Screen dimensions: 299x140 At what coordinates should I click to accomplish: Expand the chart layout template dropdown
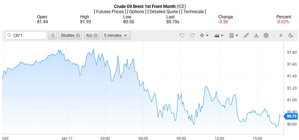coord(234,35)
